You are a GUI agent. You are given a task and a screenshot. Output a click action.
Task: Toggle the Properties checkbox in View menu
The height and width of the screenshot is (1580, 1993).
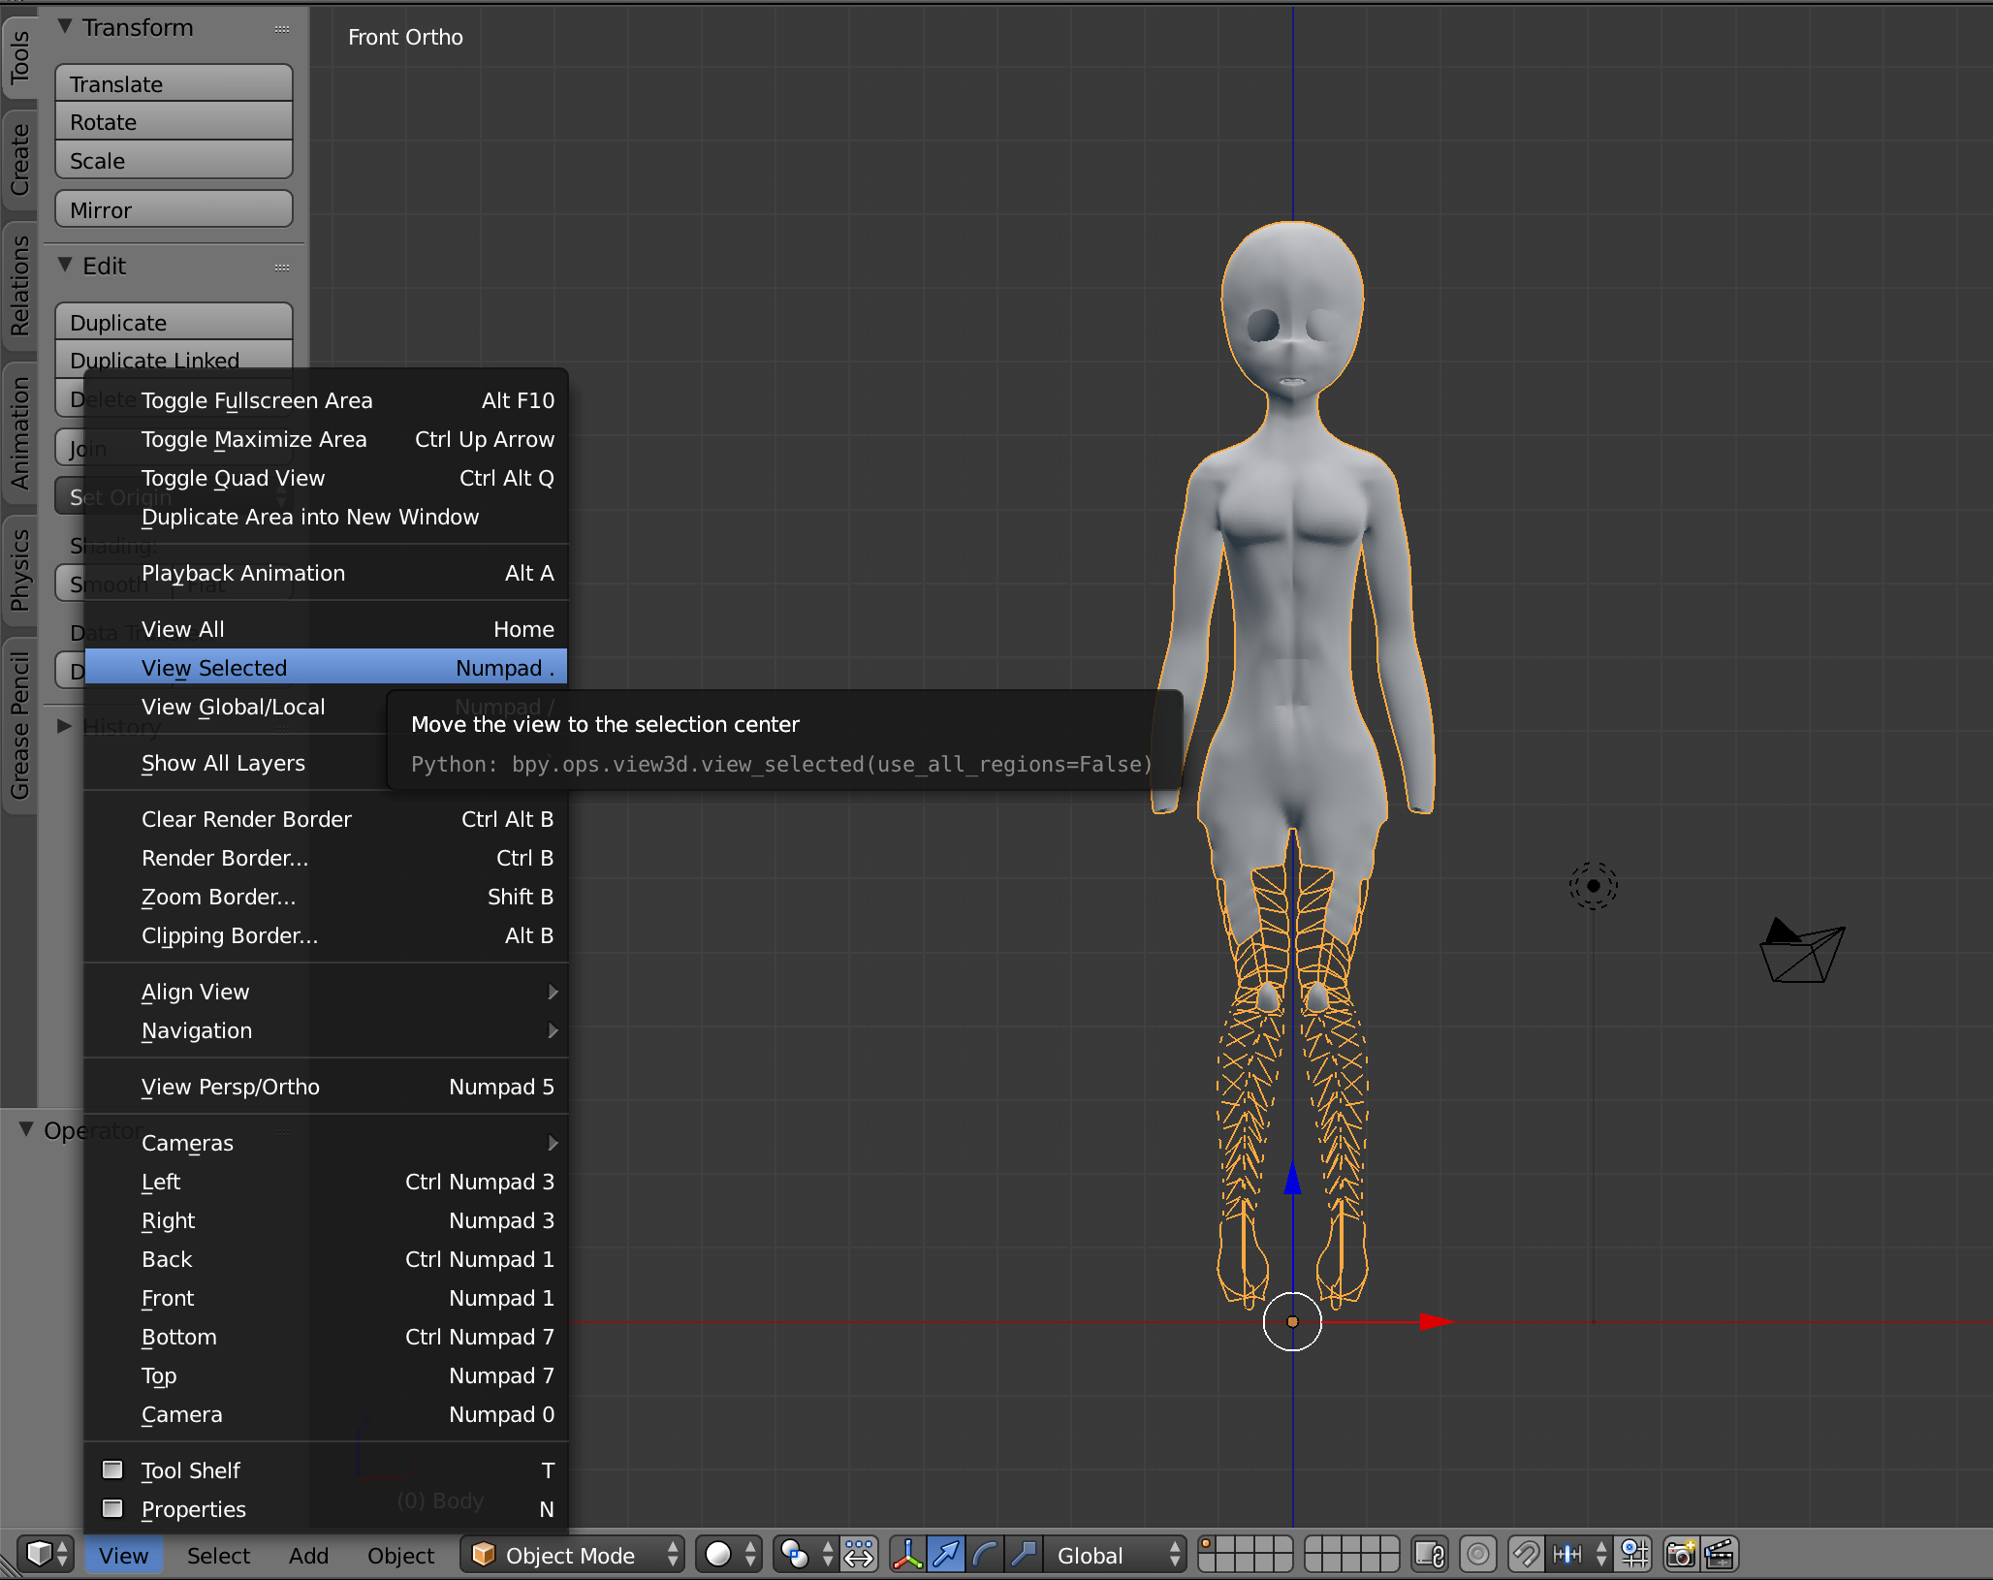click(112, 1508)
